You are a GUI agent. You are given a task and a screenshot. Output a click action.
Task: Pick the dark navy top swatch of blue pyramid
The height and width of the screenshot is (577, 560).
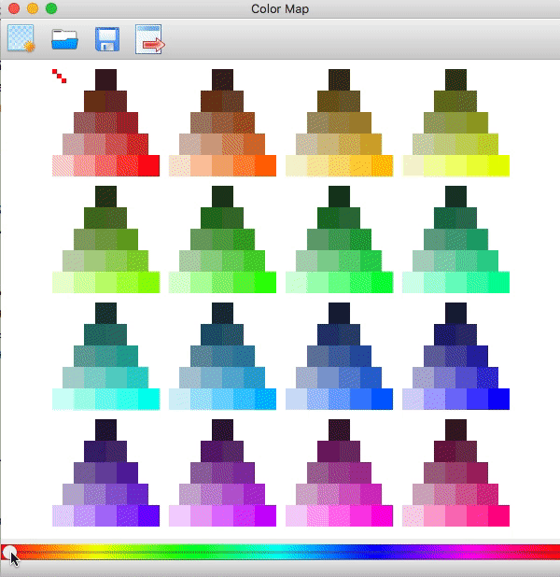339,313
